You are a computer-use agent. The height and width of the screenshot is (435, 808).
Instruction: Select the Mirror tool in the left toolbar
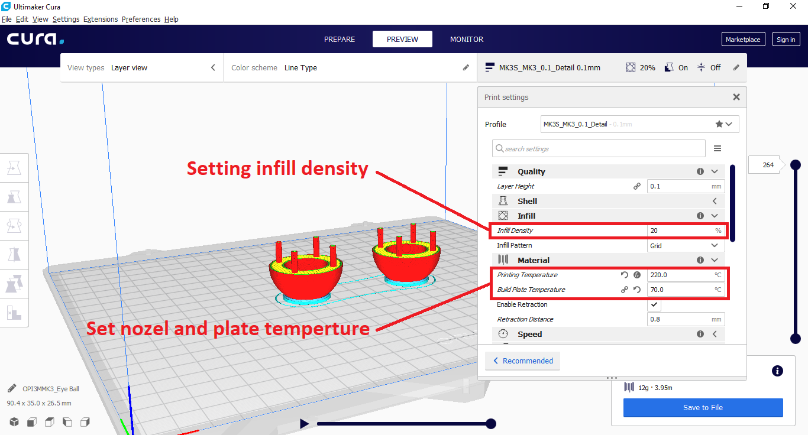pos(14,254)
